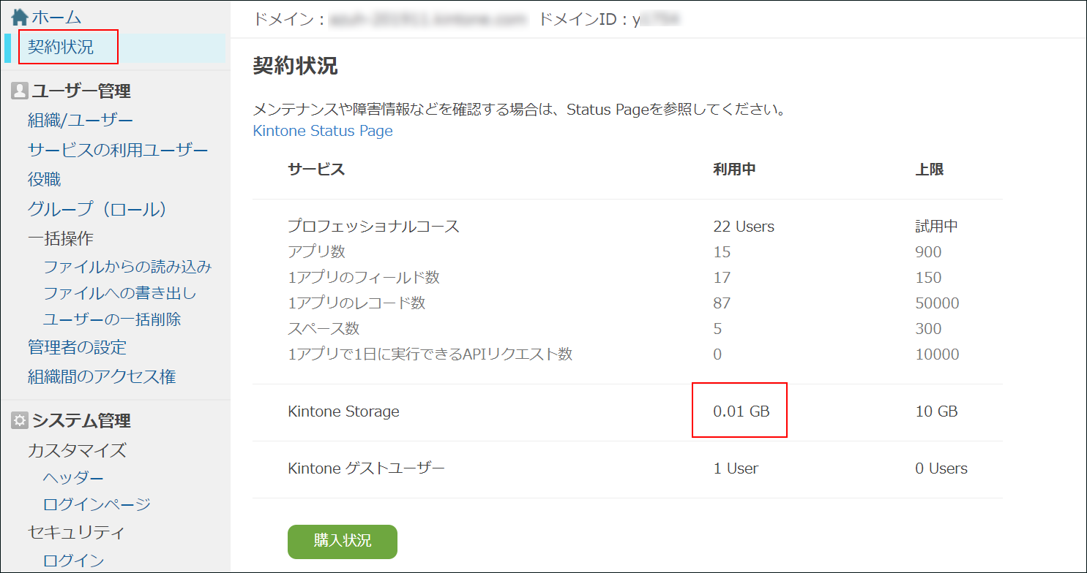Select 役職 from the user management menu
1087x573 pixels.
click(43, 178)
